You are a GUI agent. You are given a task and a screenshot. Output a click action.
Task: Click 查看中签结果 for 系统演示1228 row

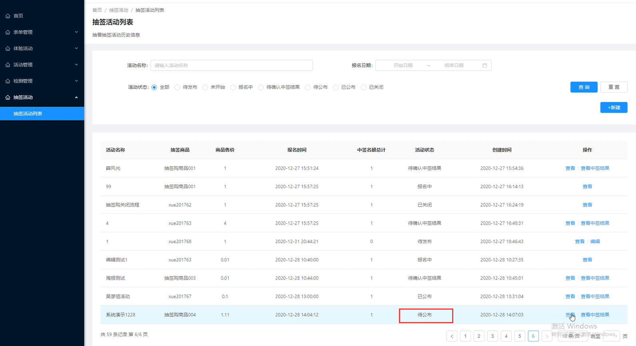click(595, 315)
